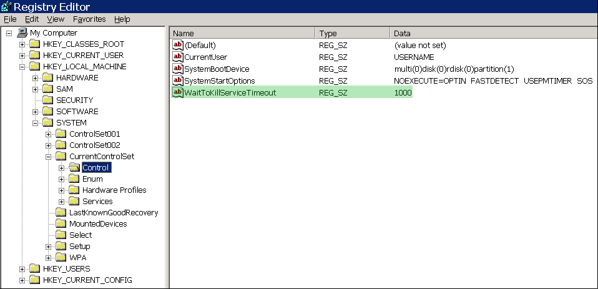Click the CurrentUser value string icon
Image resolution: width=598 pixels, height=289 pixels.
[x=178, y=57]
